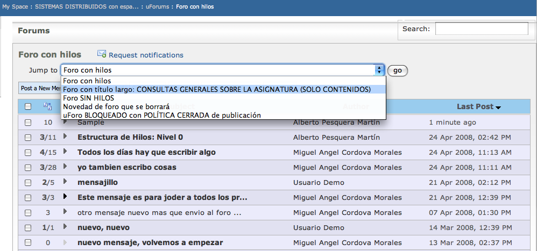Click the Request notifications envelope icon
The image size is (537, 251).
[102, 54]
